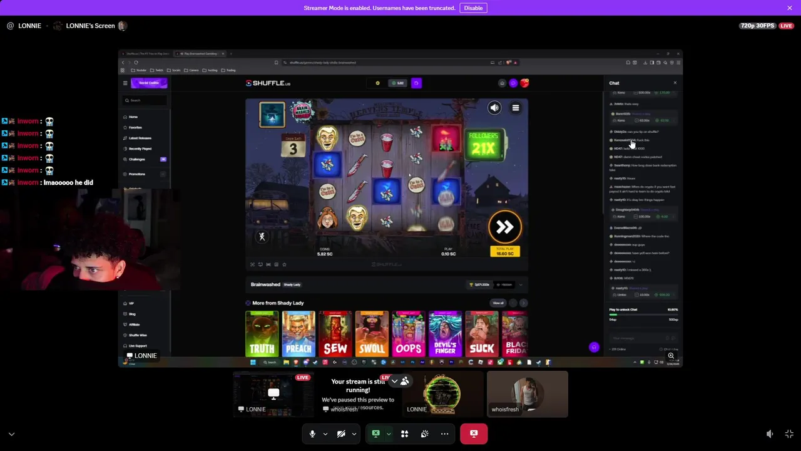Select the paused whoisfresh stream preview
Screen dimensions: 801x451
pyautogui.click(x=358, y=394)
